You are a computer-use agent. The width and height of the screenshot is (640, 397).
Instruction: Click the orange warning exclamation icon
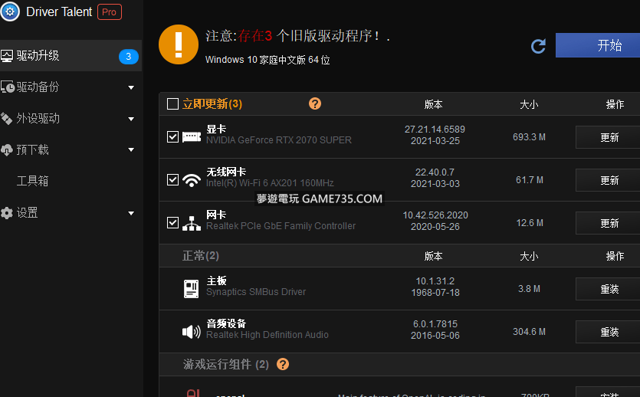click(178, 44)
